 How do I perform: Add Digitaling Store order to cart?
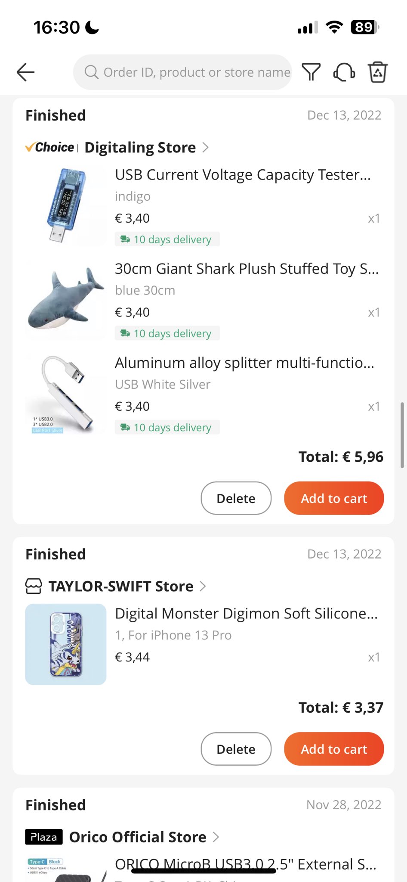(x=334, y=498)
